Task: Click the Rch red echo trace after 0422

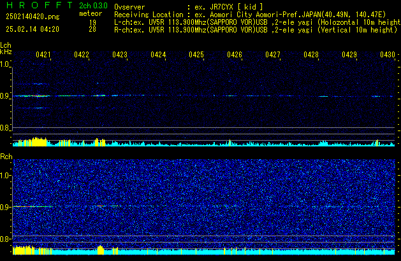Action: click(101, 206)
